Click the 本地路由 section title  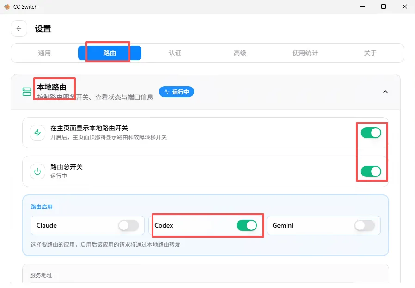click(52, 87)
